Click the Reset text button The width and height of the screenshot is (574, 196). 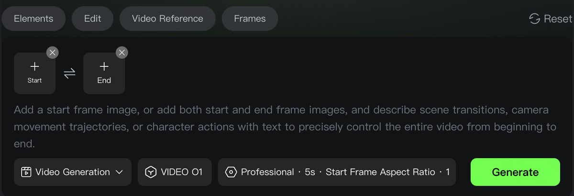(558, 19)
